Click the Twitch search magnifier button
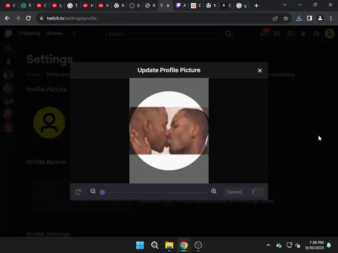This screenshot has height=253, width=338. point(228,34)
